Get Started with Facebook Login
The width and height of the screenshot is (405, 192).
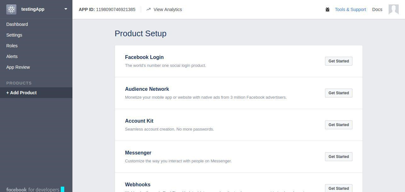click(x=339, y=61)
